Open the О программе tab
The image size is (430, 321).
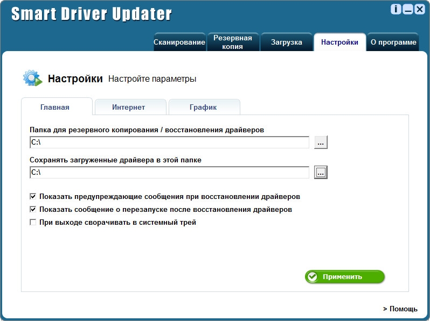(393, 42)
